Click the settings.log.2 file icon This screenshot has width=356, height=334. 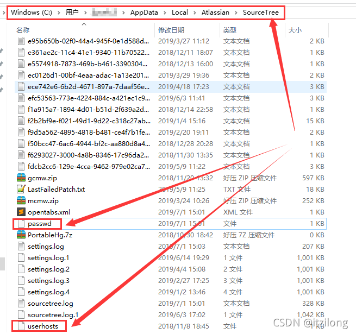[x=21, y=269]
